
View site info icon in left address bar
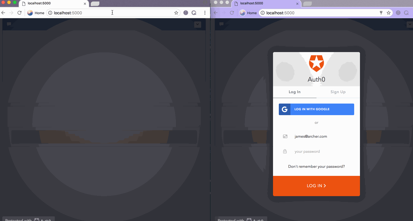[x=50, y=13]
